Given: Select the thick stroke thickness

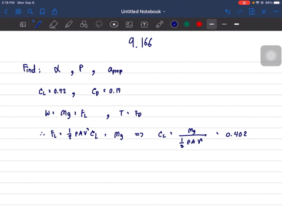Looking at the screenshot, I should 237,24.
